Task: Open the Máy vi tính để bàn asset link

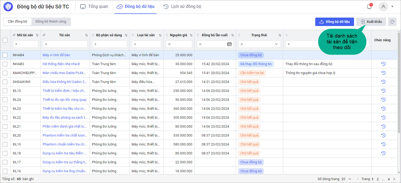Action: [x=56, y=55]
